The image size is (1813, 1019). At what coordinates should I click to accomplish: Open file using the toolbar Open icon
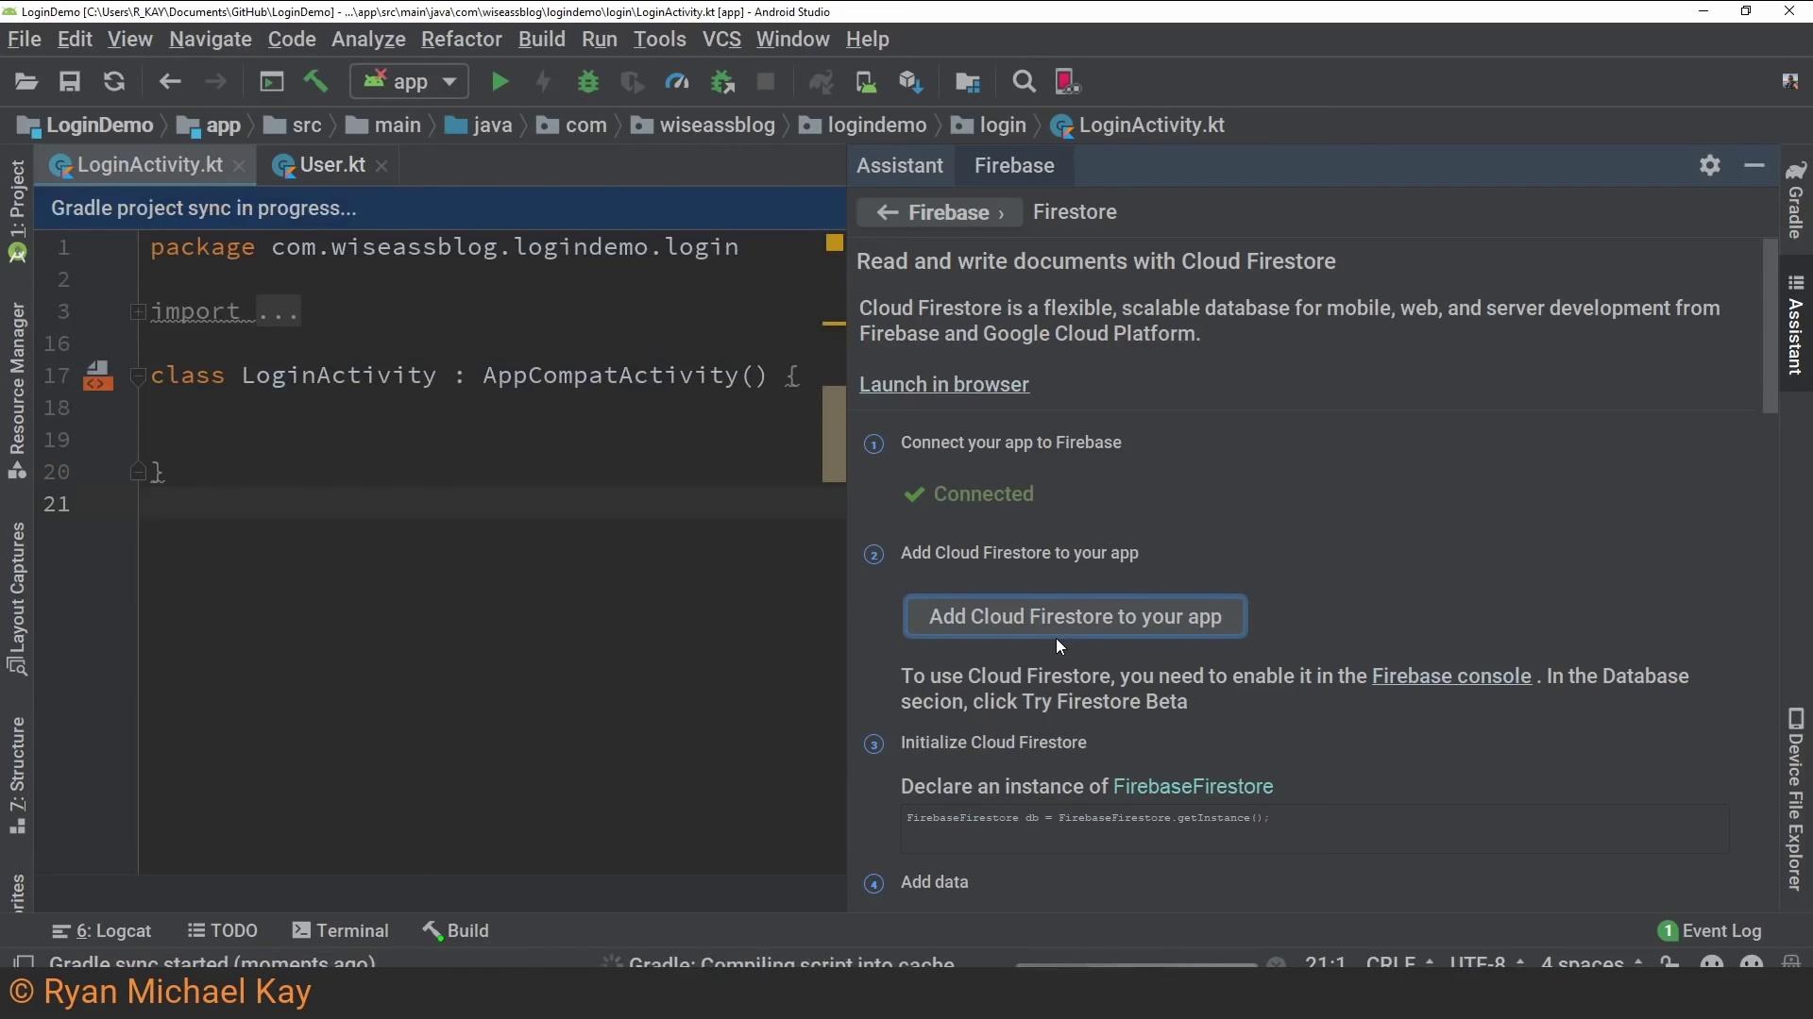pos(26,82)
